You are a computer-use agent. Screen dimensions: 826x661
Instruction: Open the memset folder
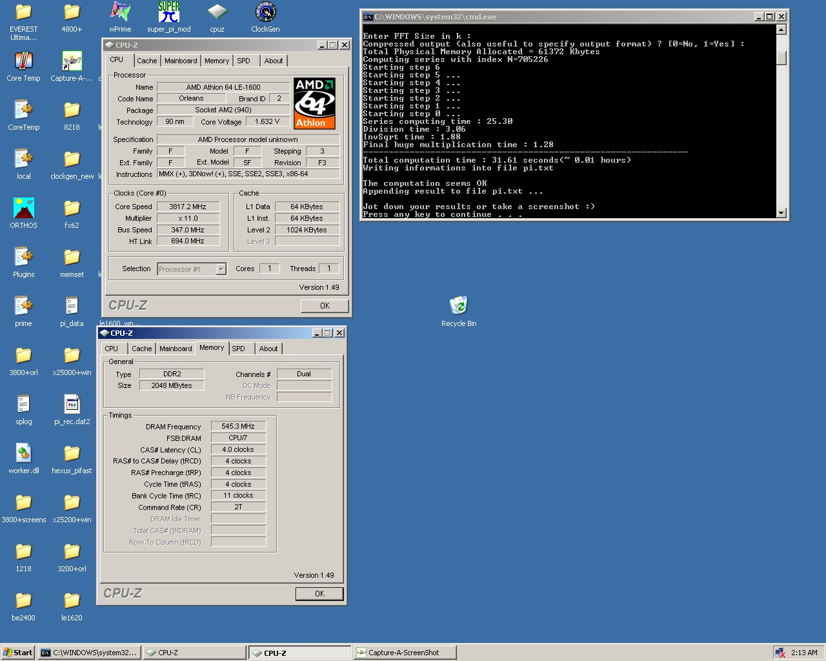[x=72, y=263]
